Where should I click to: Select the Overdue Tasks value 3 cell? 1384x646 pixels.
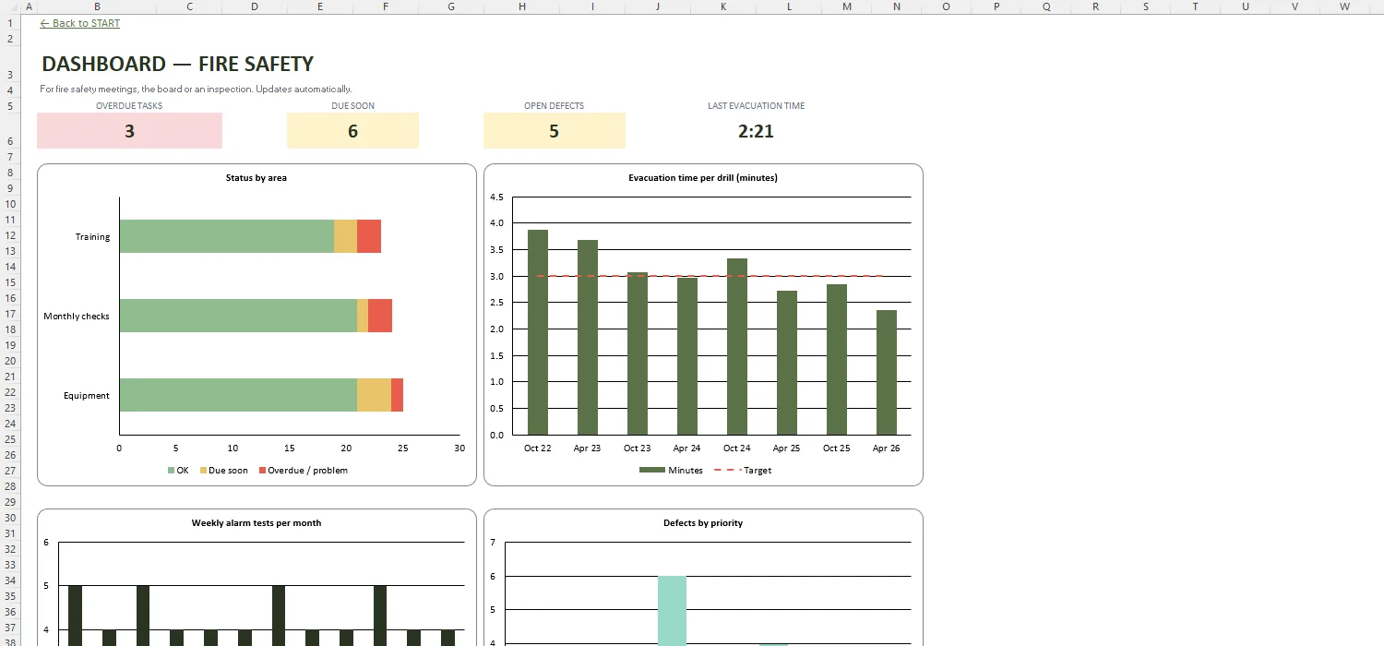point(129,131)
